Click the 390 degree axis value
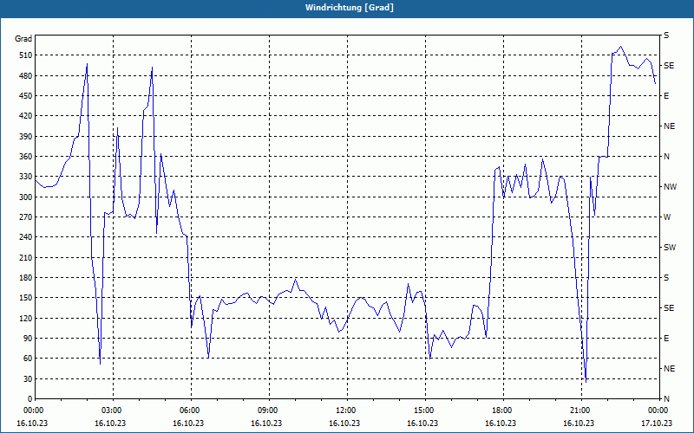 [25, 137]
